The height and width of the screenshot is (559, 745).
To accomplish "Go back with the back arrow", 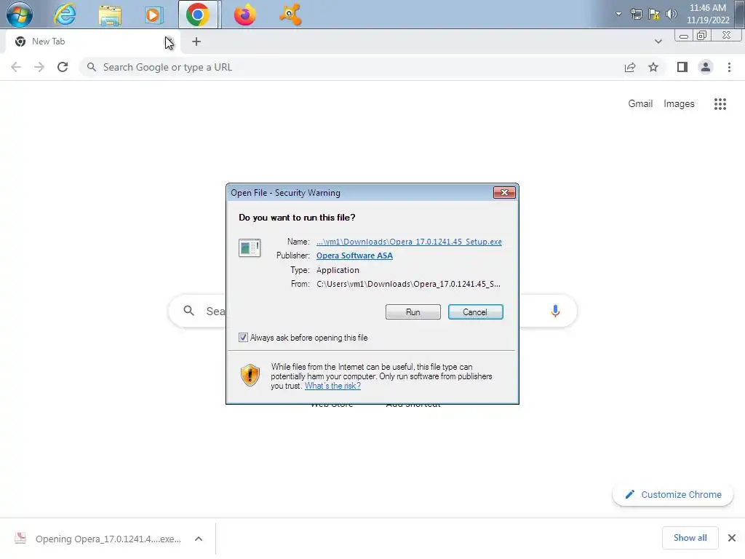I will tap(16, 67).
